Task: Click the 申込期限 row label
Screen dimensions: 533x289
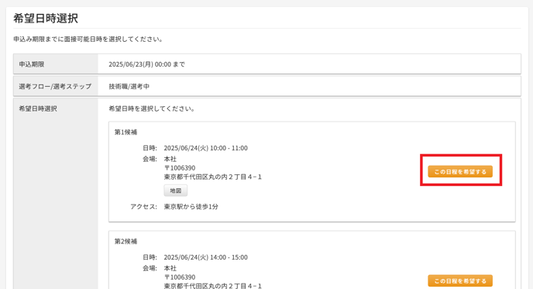Action: [32, 64]
